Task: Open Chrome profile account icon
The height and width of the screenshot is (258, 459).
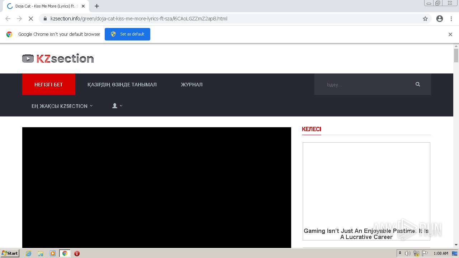Action: click(x=440, y=19)
